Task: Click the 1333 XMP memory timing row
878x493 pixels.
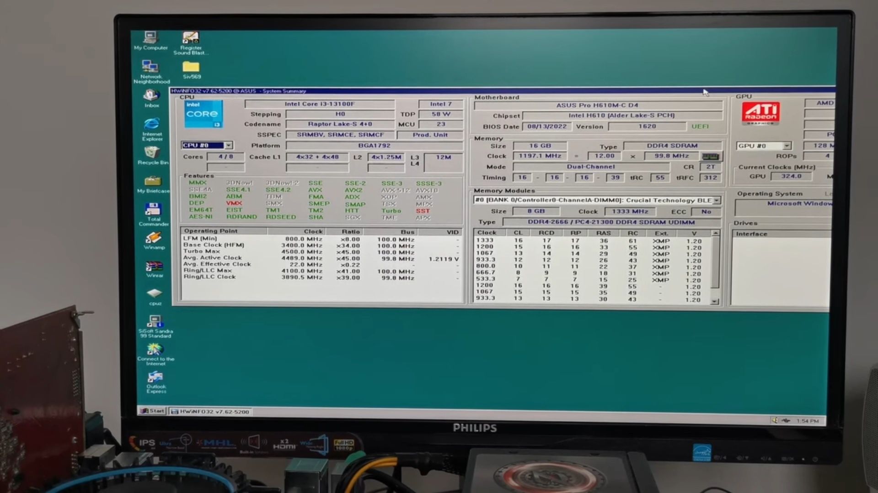Action: (592, 241)
